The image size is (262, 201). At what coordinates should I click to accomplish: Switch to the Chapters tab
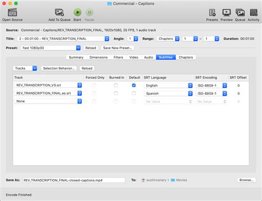(x=186, y=57)
